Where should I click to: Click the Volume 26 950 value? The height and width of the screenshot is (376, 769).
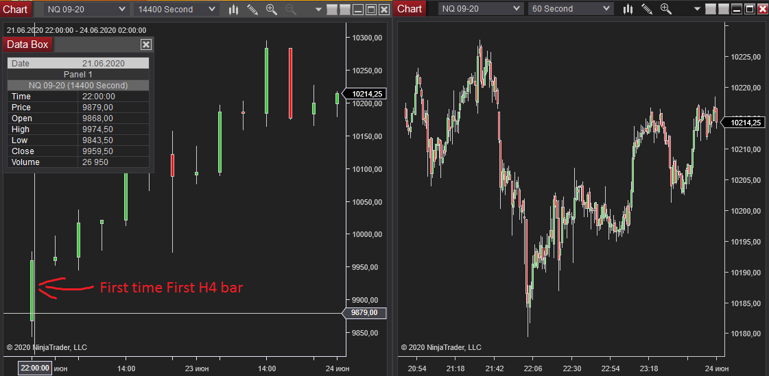coord(95,162)
